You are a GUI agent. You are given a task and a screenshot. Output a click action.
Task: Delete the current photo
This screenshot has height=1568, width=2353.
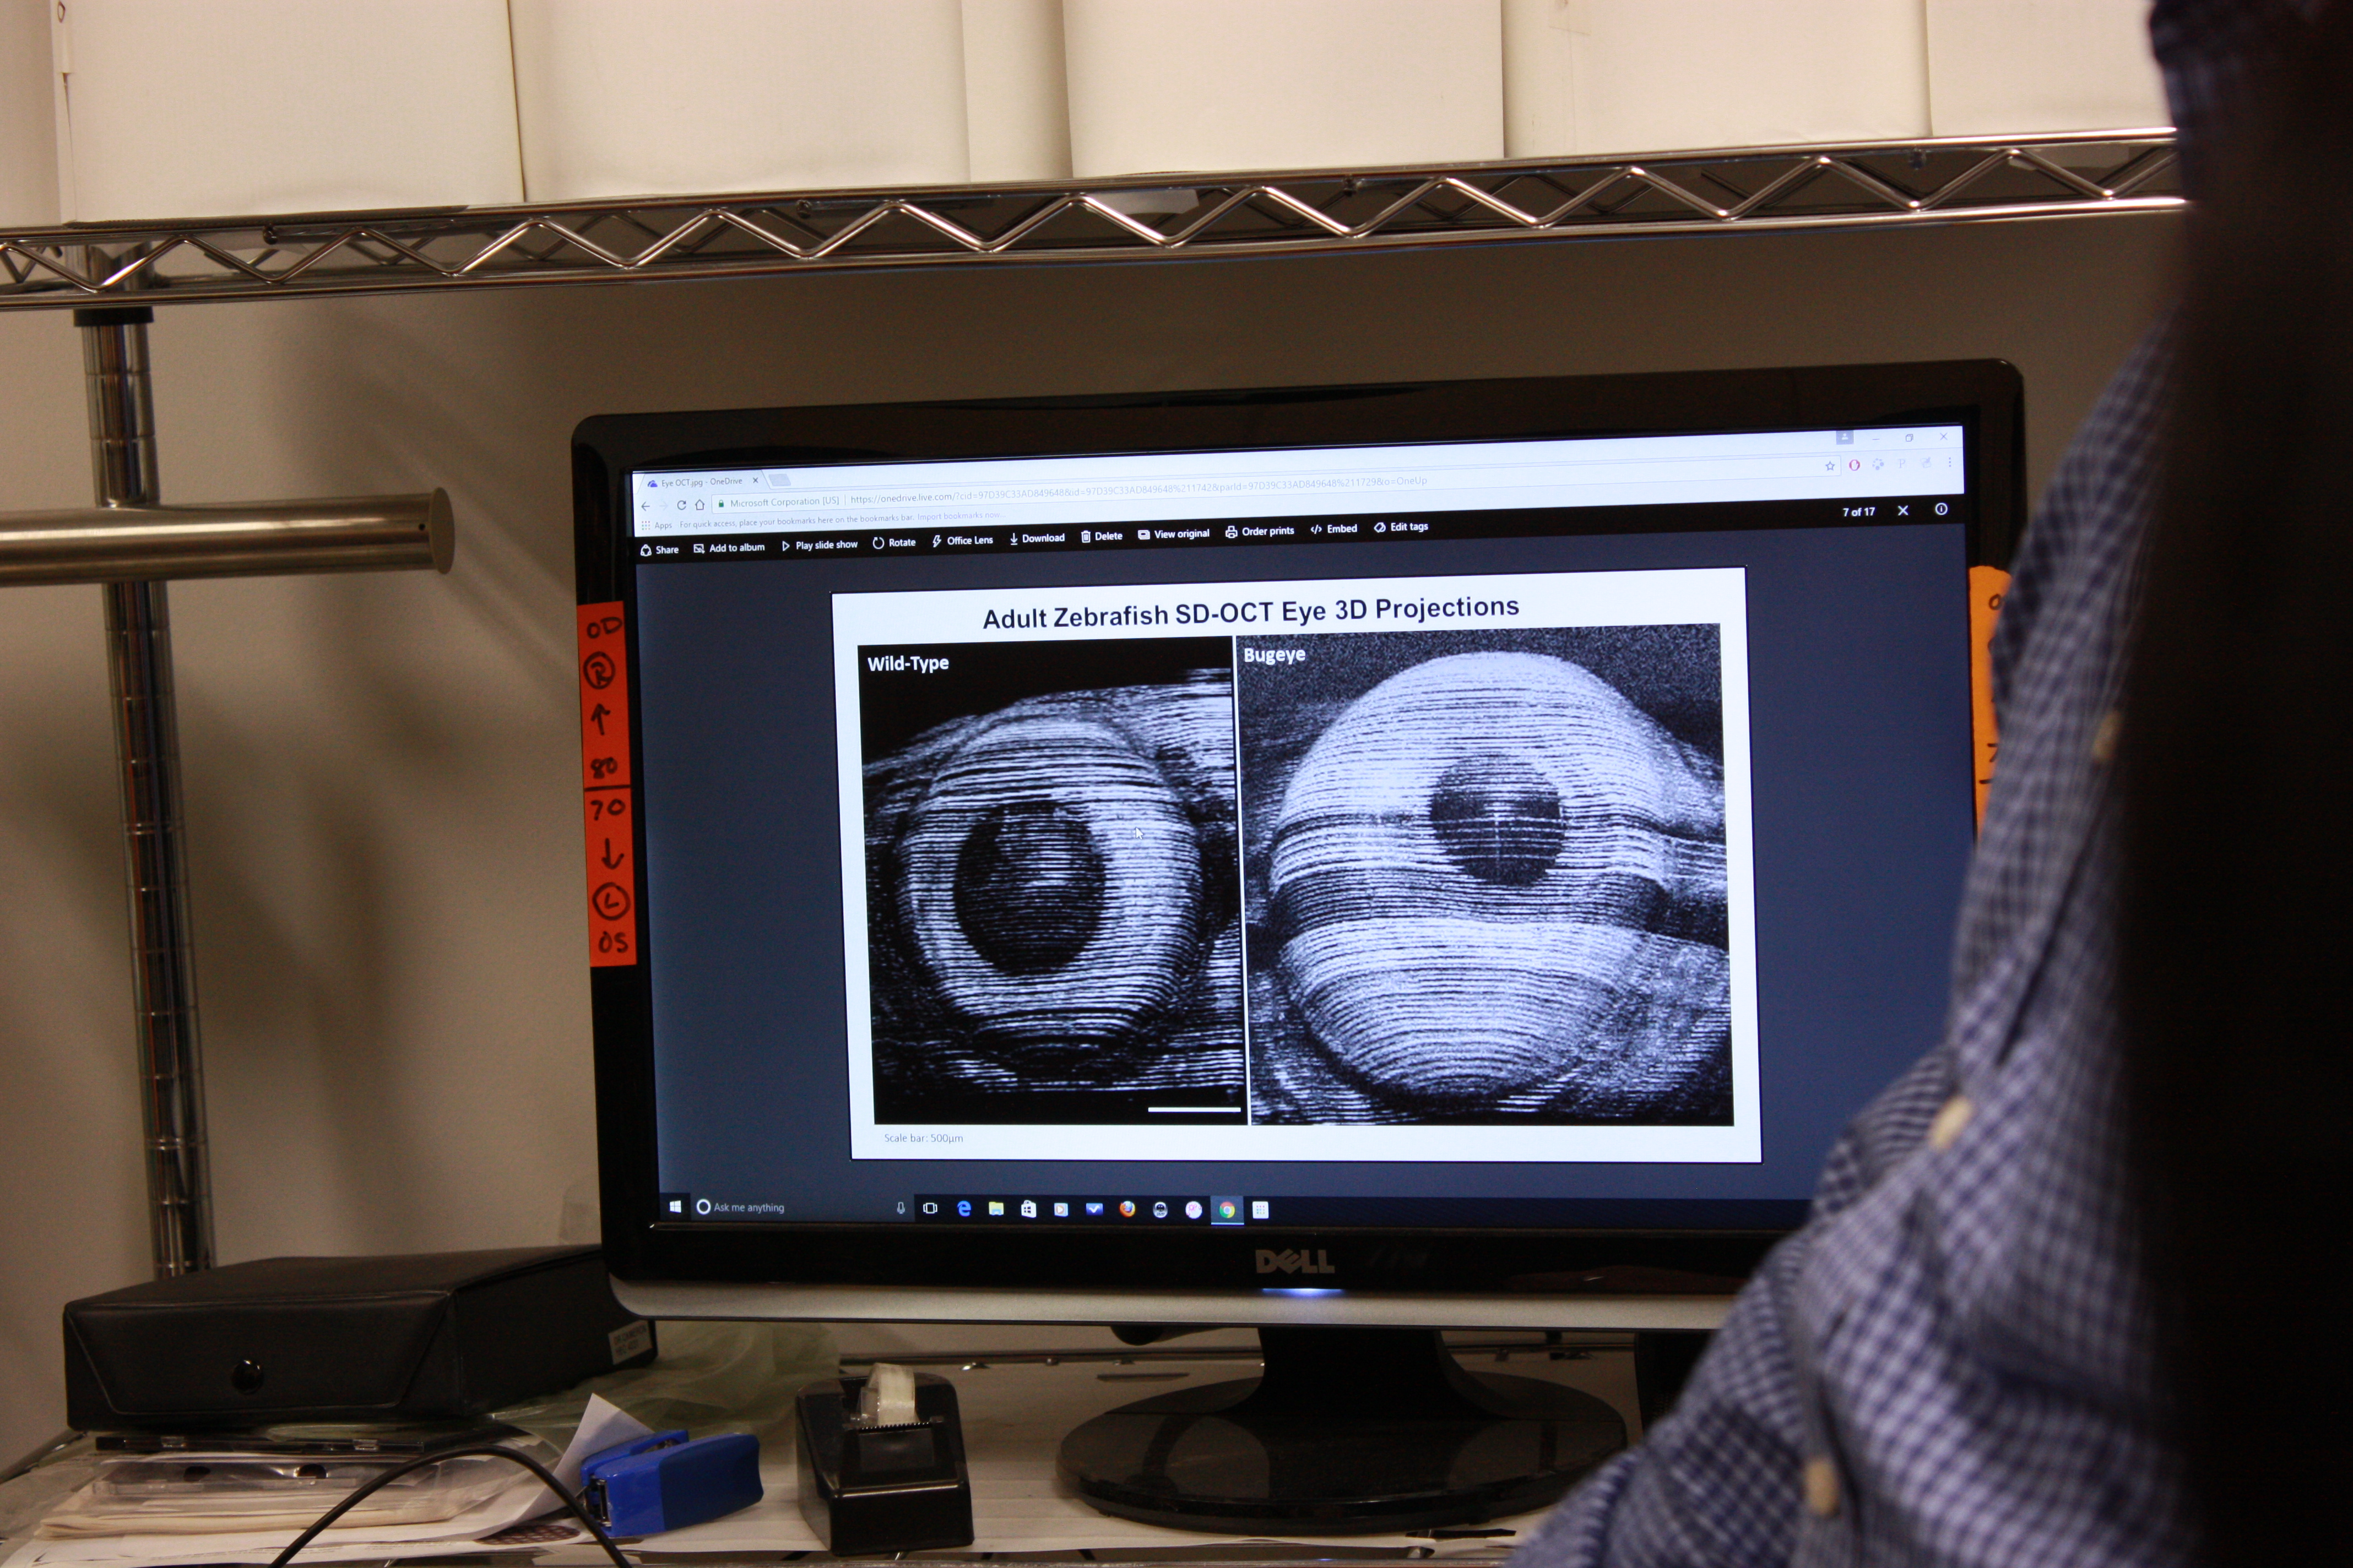(x=1102, y=536)
